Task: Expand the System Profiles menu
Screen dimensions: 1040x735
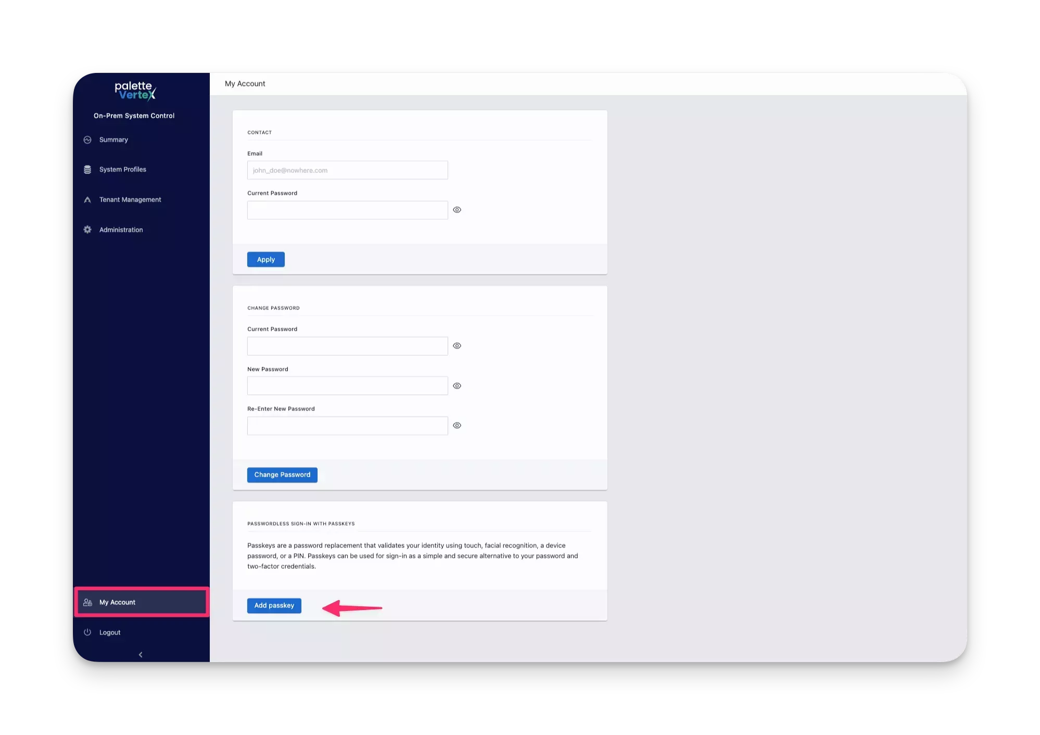Action: [x=122, y=169]
